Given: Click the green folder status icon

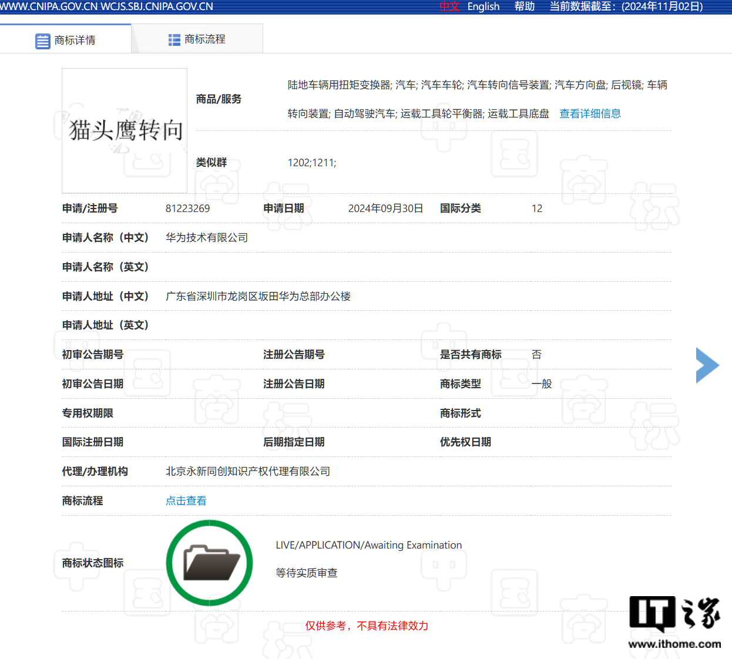Looking at the screenshot, I should pyautogui.click(x=210, y=563).
